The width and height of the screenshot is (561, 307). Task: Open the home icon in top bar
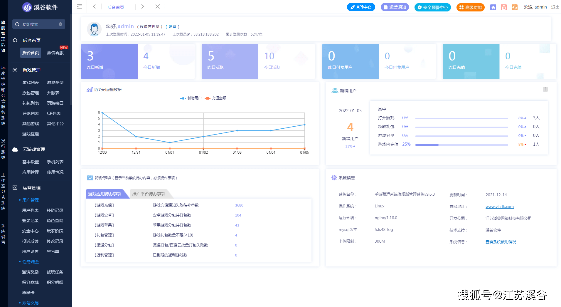[493, 7]
